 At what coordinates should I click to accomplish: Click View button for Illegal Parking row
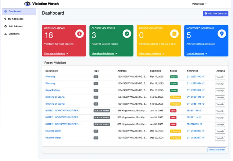click(220, 91)
